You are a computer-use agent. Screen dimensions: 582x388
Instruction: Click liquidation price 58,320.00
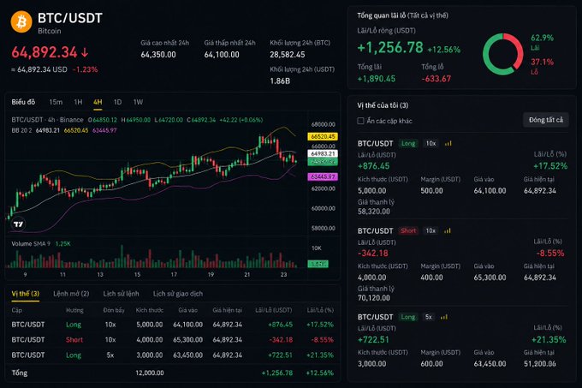click(x=374, y=212)
